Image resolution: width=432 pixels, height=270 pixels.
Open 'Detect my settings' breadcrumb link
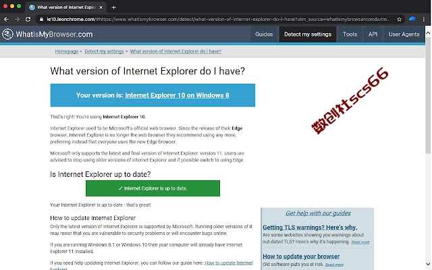(x=104, y=51)
